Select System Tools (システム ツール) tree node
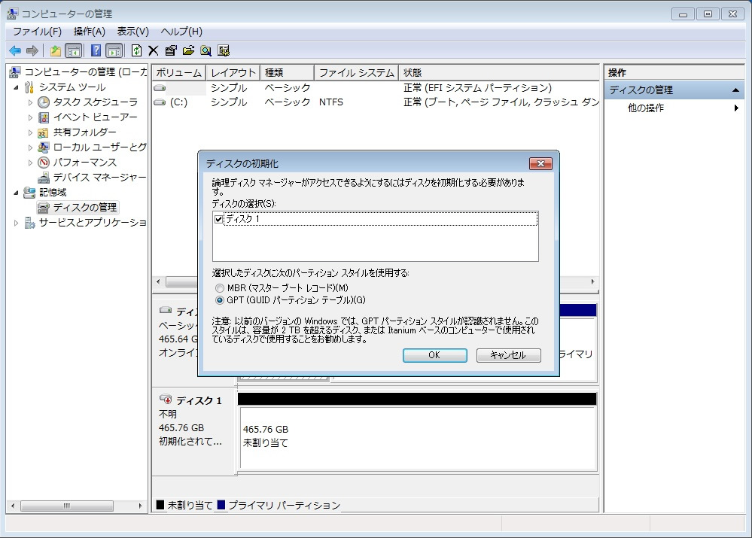Viewport: 752px width, 538px height. (72, 87)
